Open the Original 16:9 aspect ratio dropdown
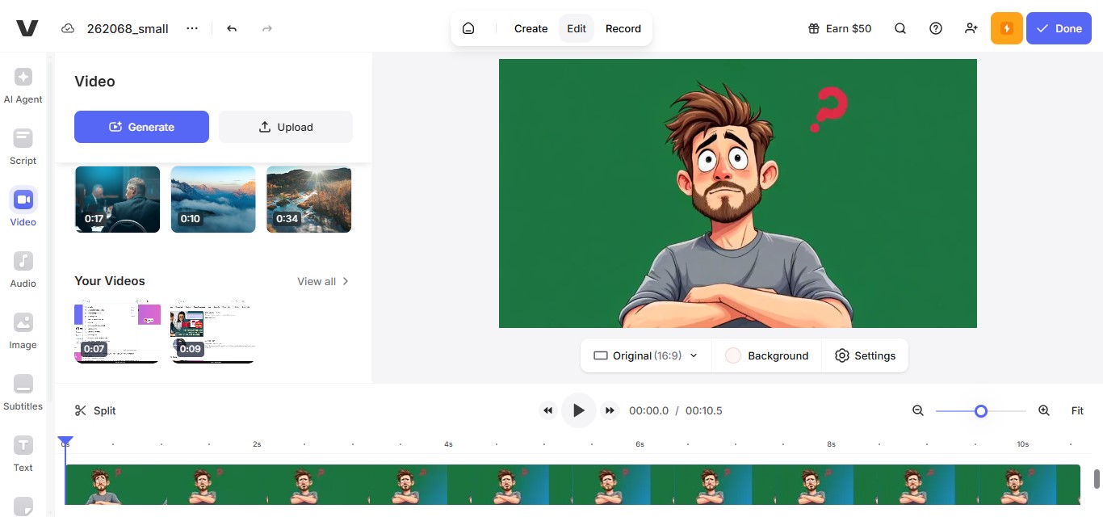Viewport: 1103px width, 517px height. coord(644,355)
